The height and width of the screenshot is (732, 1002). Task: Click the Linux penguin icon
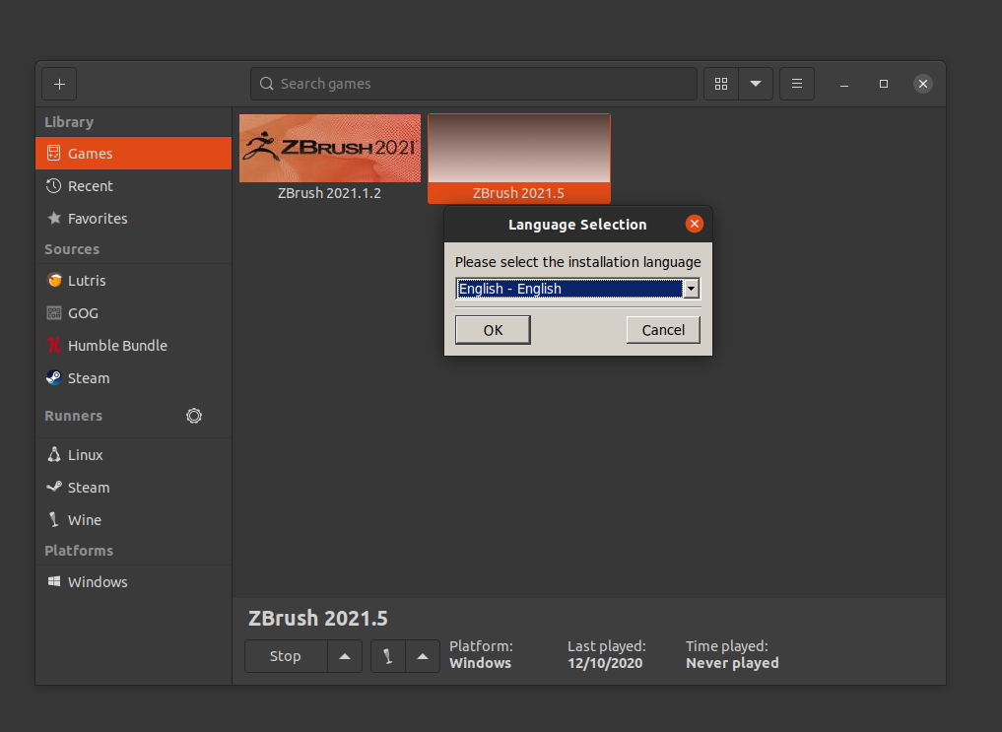[x=54, y=454]
